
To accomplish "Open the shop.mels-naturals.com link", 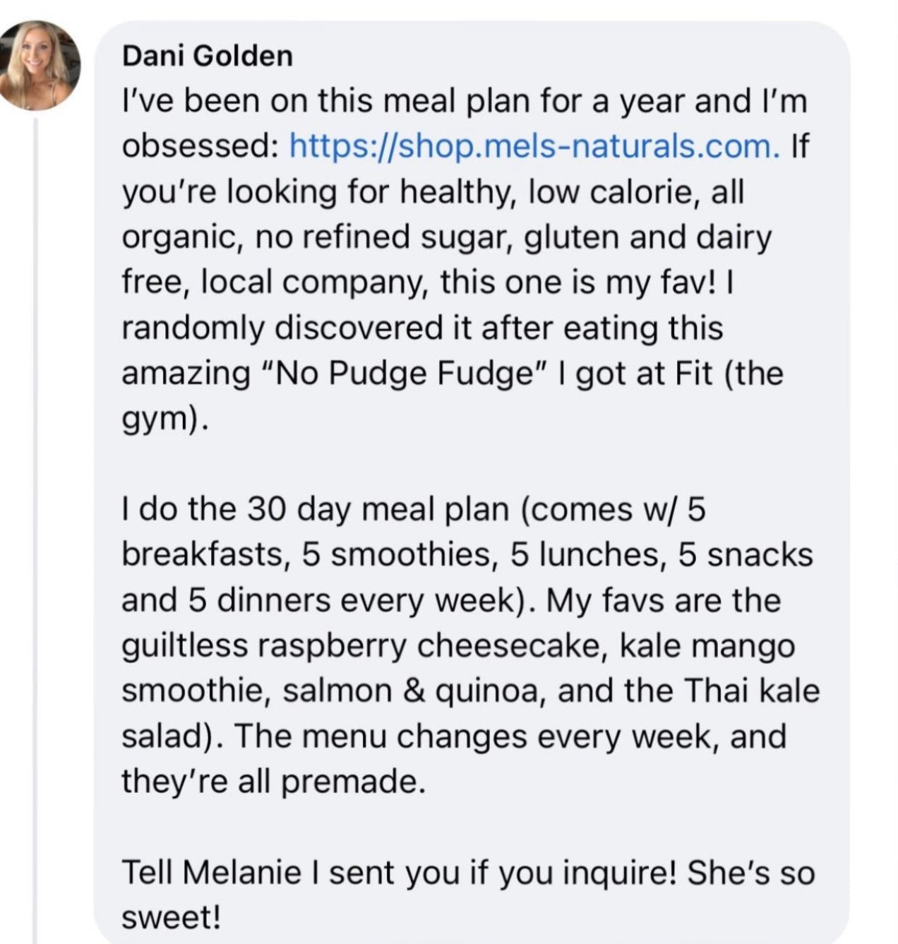I will pyautogui.click(x=535, y=146).
